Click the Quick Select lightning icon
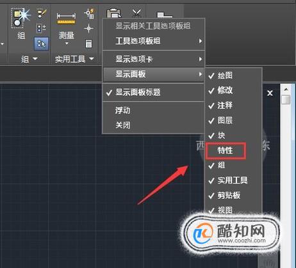 89,13
